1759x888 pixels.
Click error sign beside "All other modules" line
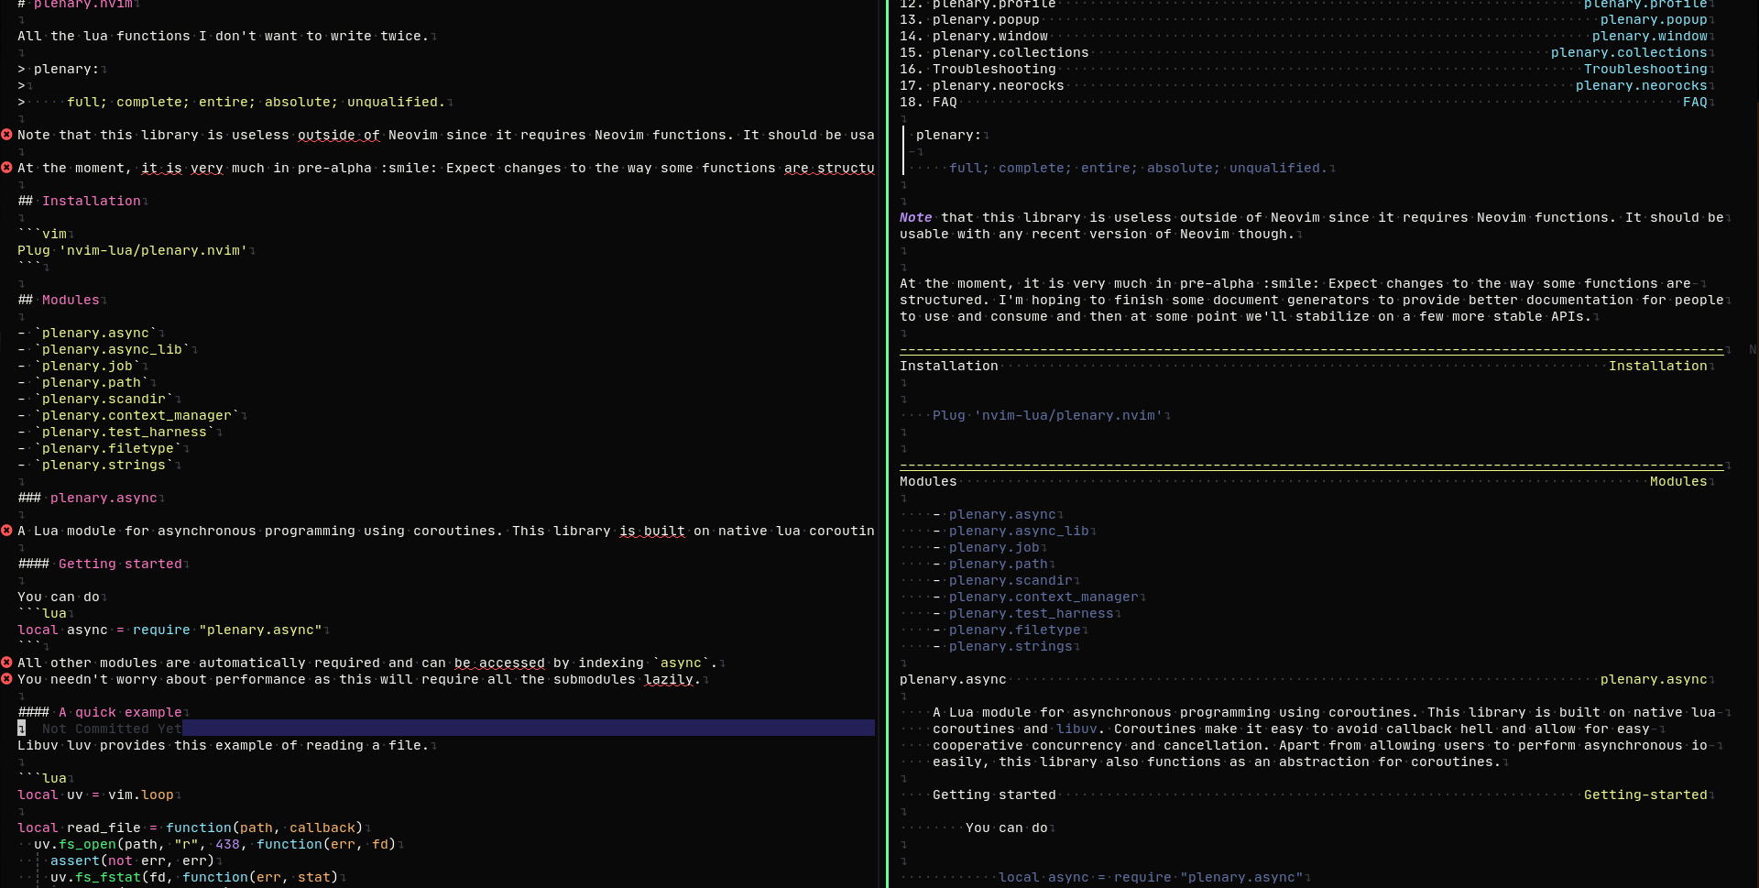click(x=6, y=663)
